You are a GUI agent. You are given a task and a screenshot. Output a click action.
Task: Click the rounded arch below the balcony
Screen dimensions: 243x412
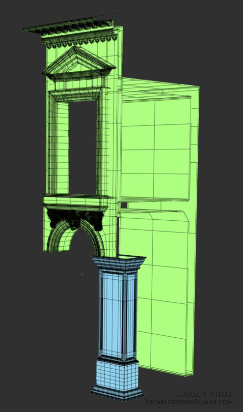[75, 235]
